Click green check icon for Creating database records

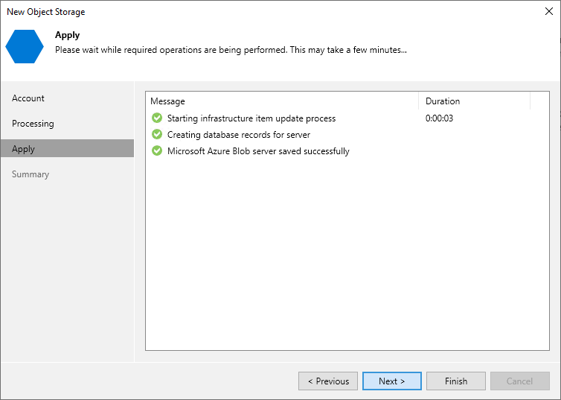[x=157, y=134]
